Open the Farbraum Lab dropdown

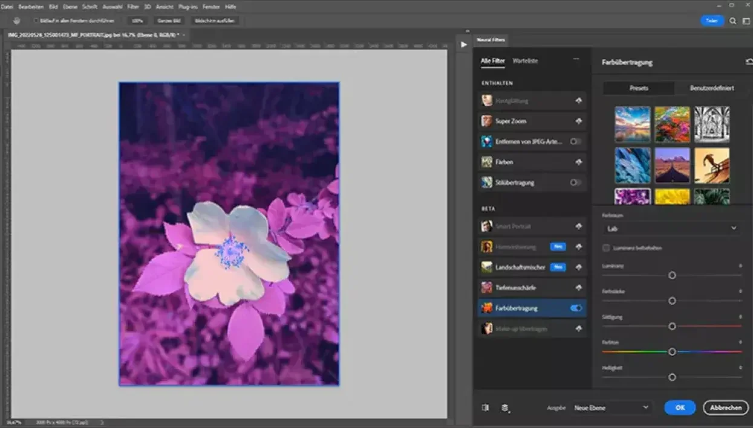pos(671,229)
